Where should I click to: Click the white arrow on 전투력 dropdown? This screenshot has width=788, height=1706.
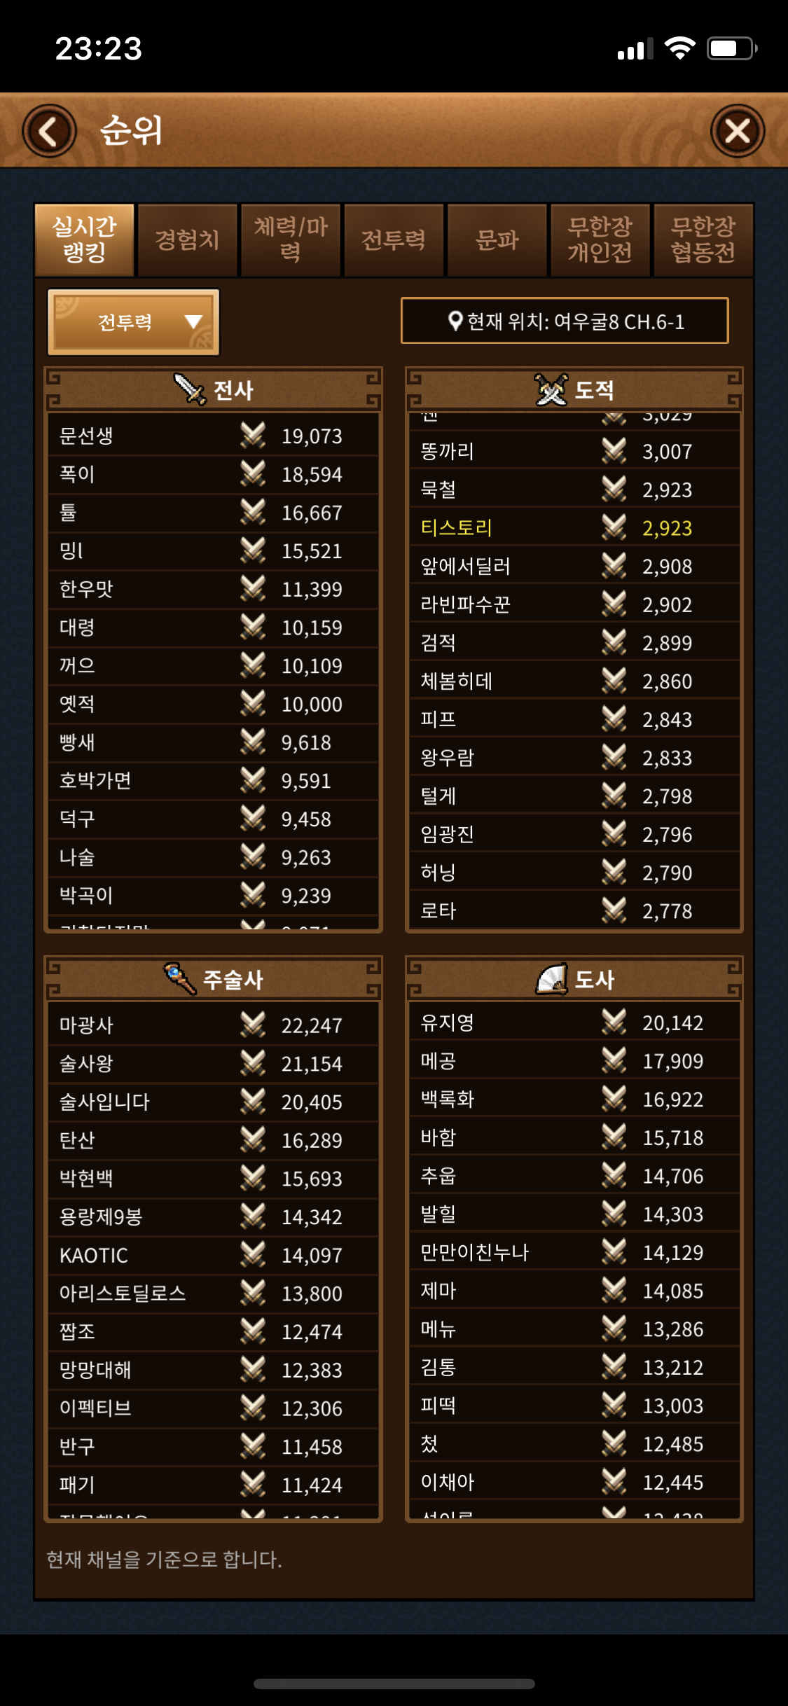click(193, 321)
